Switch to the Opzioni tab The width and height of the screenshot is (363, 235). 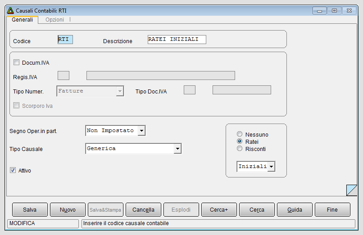click(54, 20)
